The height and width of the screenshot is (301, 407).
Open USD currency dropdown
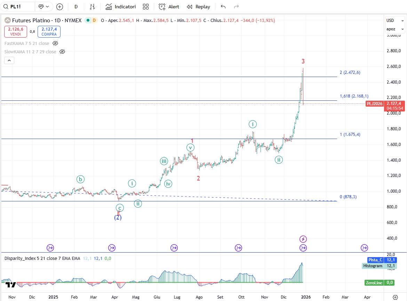pos(395,21)
